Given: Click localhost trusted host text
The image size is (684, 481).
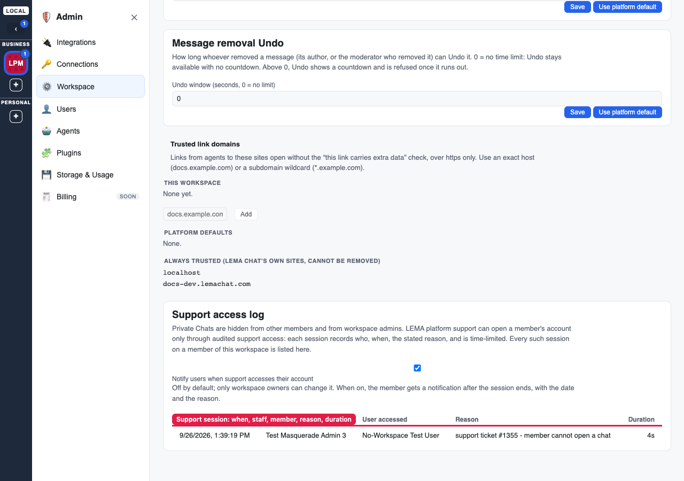Looking at the screenshot, I should [x=182, y=273].
